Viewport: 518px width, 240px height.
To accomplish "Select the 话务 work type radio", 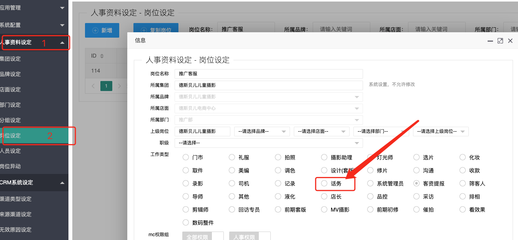I will pos(324,184).
